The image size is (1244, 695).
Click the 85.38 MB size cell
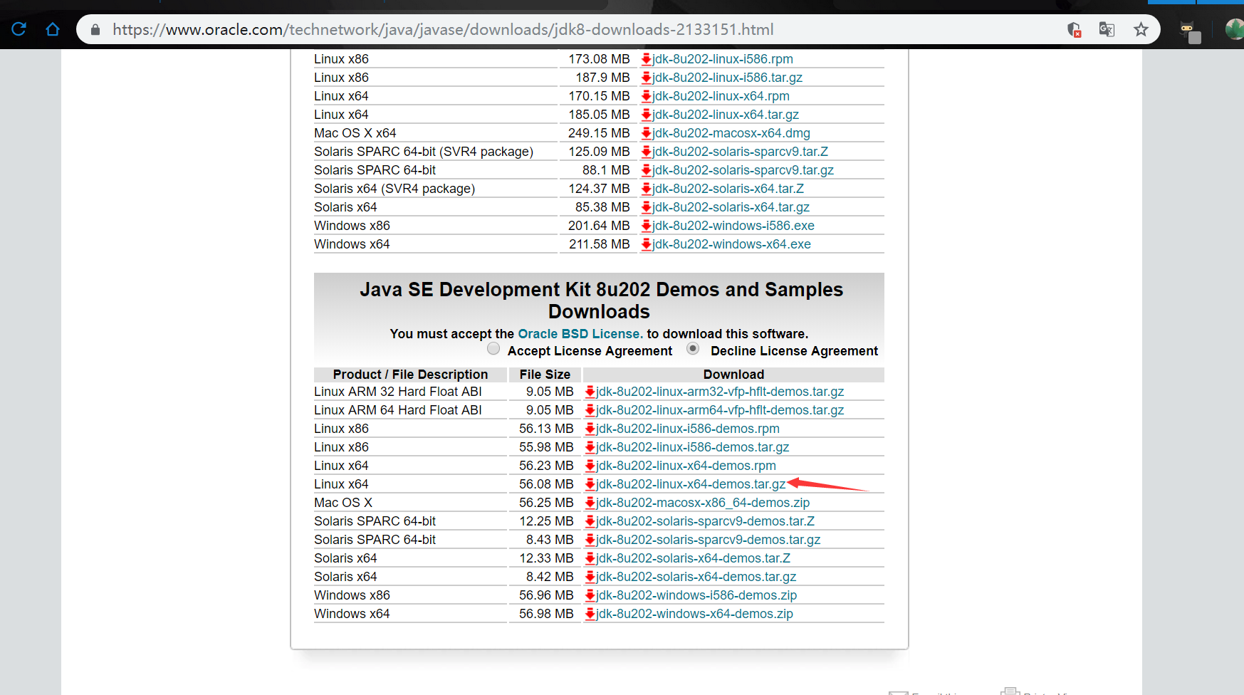point(602,207)
